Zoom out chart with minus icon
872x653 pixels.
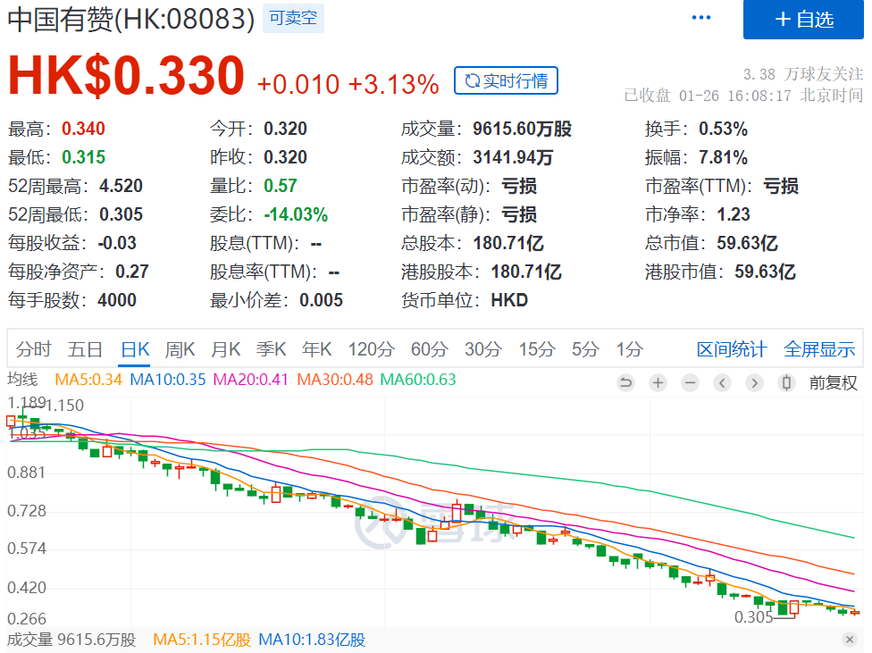690,382
